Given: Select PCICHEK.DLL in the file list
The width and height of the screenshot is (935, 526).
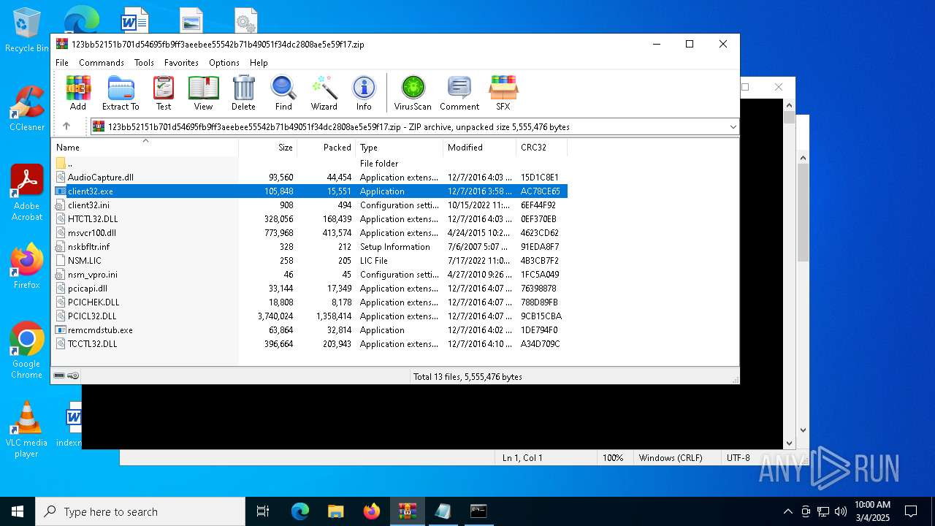Looking at the screenshot, I should (x=310, y=302).
